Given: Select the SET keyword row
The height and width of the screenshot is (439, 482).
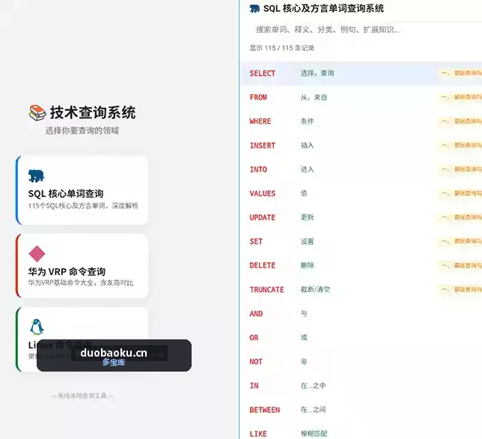Looking at the screenshot, I should [361, 241].
